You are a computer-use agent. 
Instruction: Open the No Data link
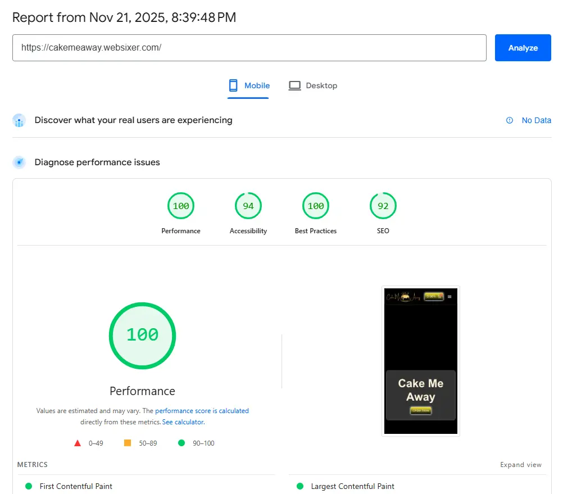pos(536,120)
